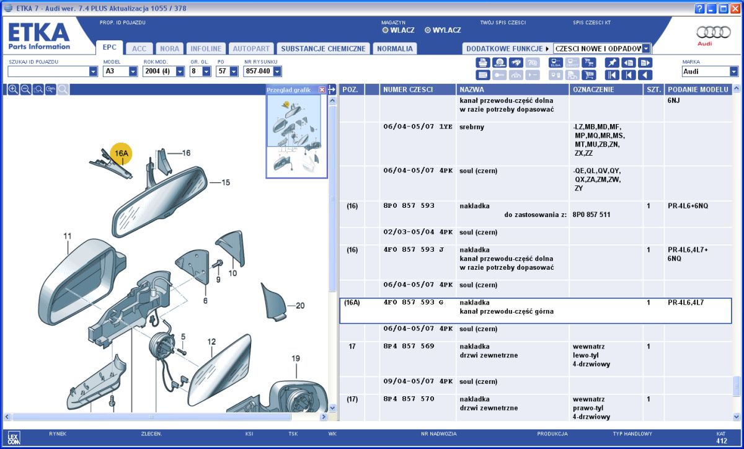Open the Nr rysunku 857-040 dropdown
The width and height of the screenshot is (744, 449).
click(277, 71)
